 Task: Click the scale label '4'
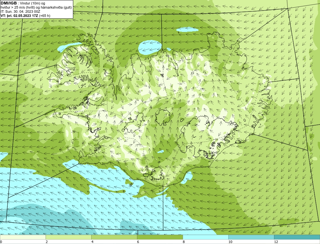92,242
